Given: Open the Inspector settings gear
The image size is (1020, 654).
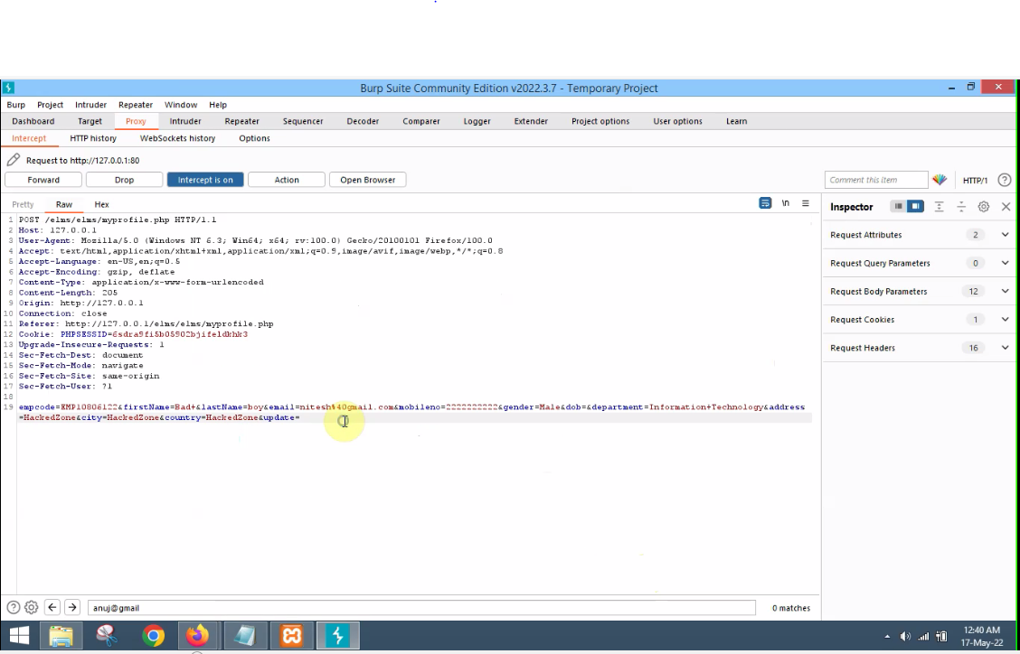Looking at the screenshot, I should point(984,207).
